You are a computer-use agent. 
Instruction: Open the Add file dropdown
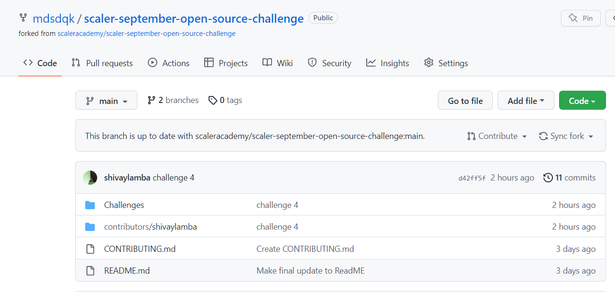(525, 100)
